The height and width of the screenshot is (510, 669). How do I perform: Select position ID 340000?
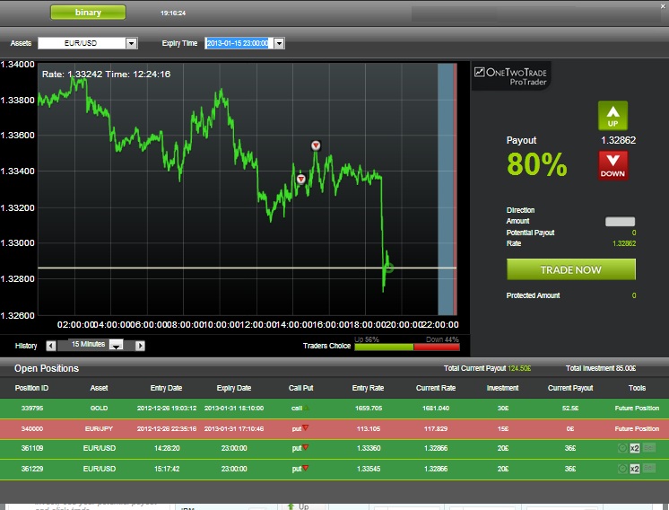32,428
